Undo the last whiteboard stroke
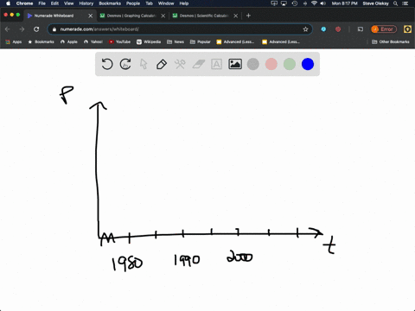Viewport: 415px width, 311px height. (107, 64)
